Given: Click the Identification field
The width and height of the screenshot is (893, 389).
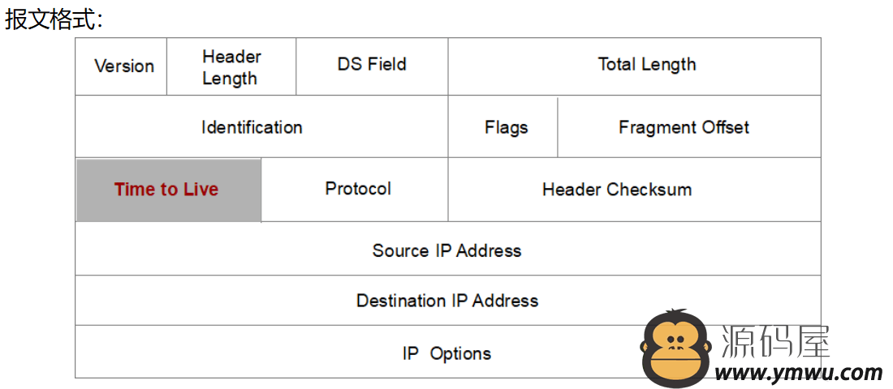Looking at the screenshot, I should [x=261, y=126].
